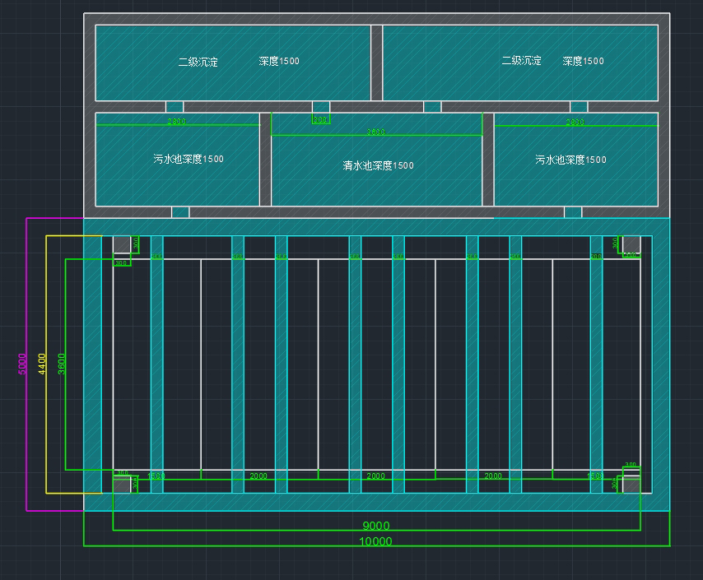Select the right "污水池深度1500" label
Screen dimensions: 703x580
tap(570, 160)
